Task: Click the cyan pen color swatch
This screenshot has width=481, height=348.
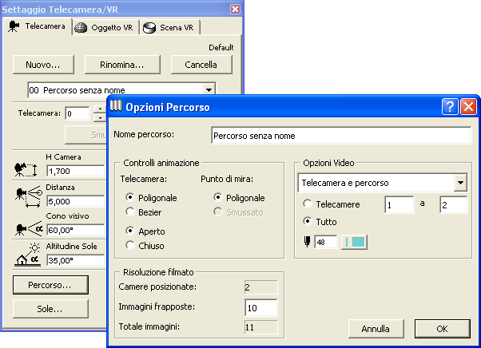Action: [x=355, y=242]
